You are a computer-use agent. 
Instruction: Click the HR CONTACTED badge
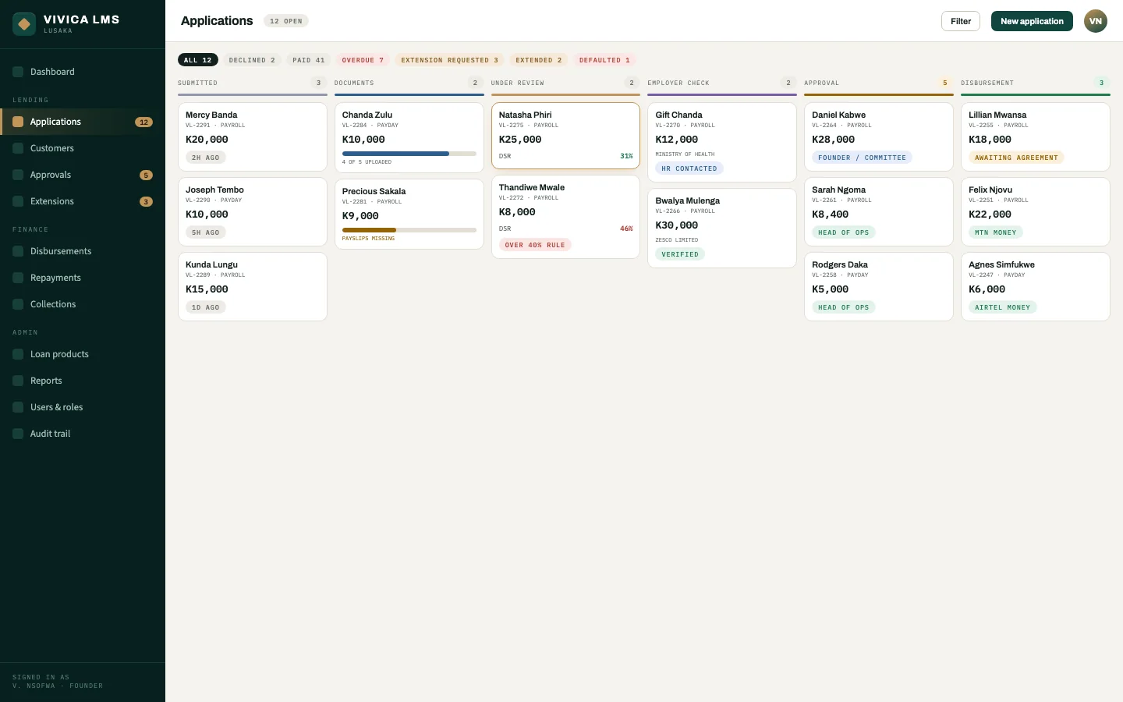click(x=689, y=168)
